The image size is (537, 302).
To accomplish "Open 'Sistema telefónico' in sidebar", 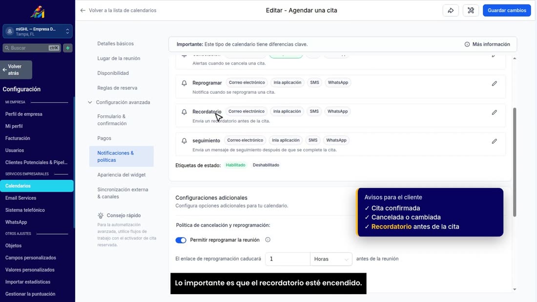I will click(x=25, y=210).
